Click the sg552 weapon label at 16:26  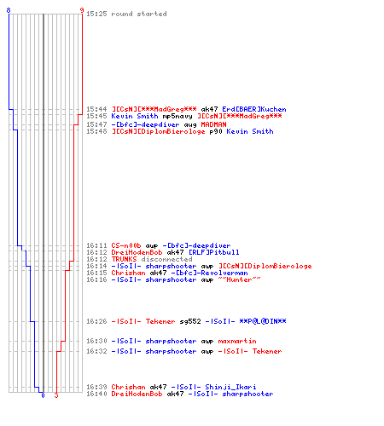click(190, 321)
